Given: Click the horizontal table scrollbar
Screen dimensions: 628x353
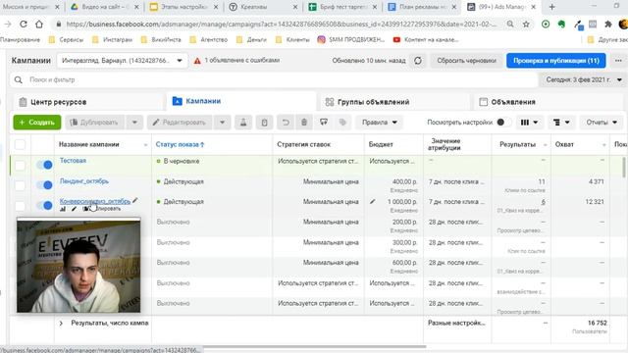Looking at the screenshot, I should click(x=314, y=346).
